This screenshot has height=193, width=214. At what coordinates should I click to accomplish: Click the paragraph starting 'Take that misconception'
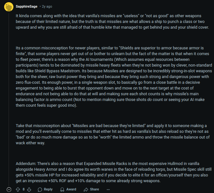tap(113, 134)
